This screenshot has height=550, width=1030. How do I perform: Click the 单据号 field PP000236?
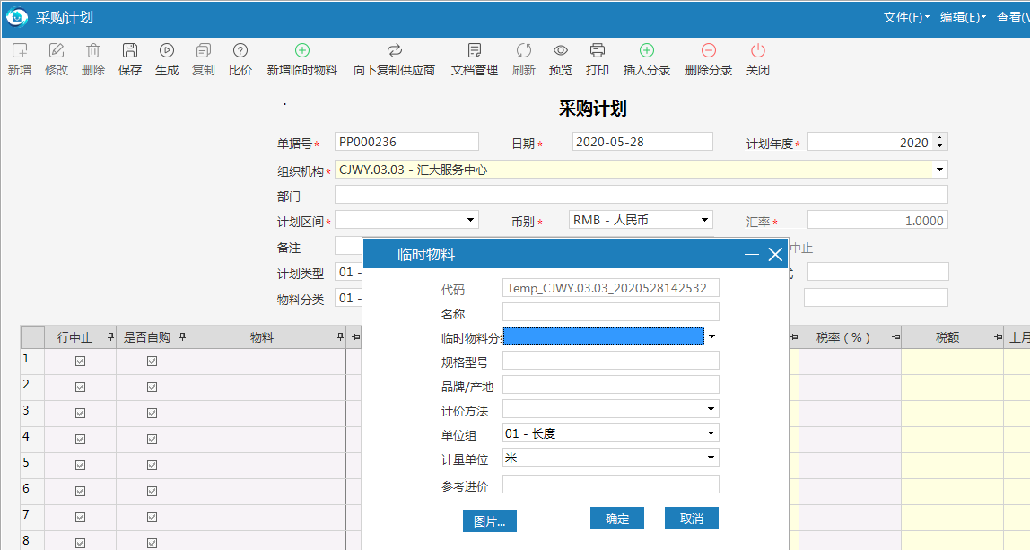406,142
